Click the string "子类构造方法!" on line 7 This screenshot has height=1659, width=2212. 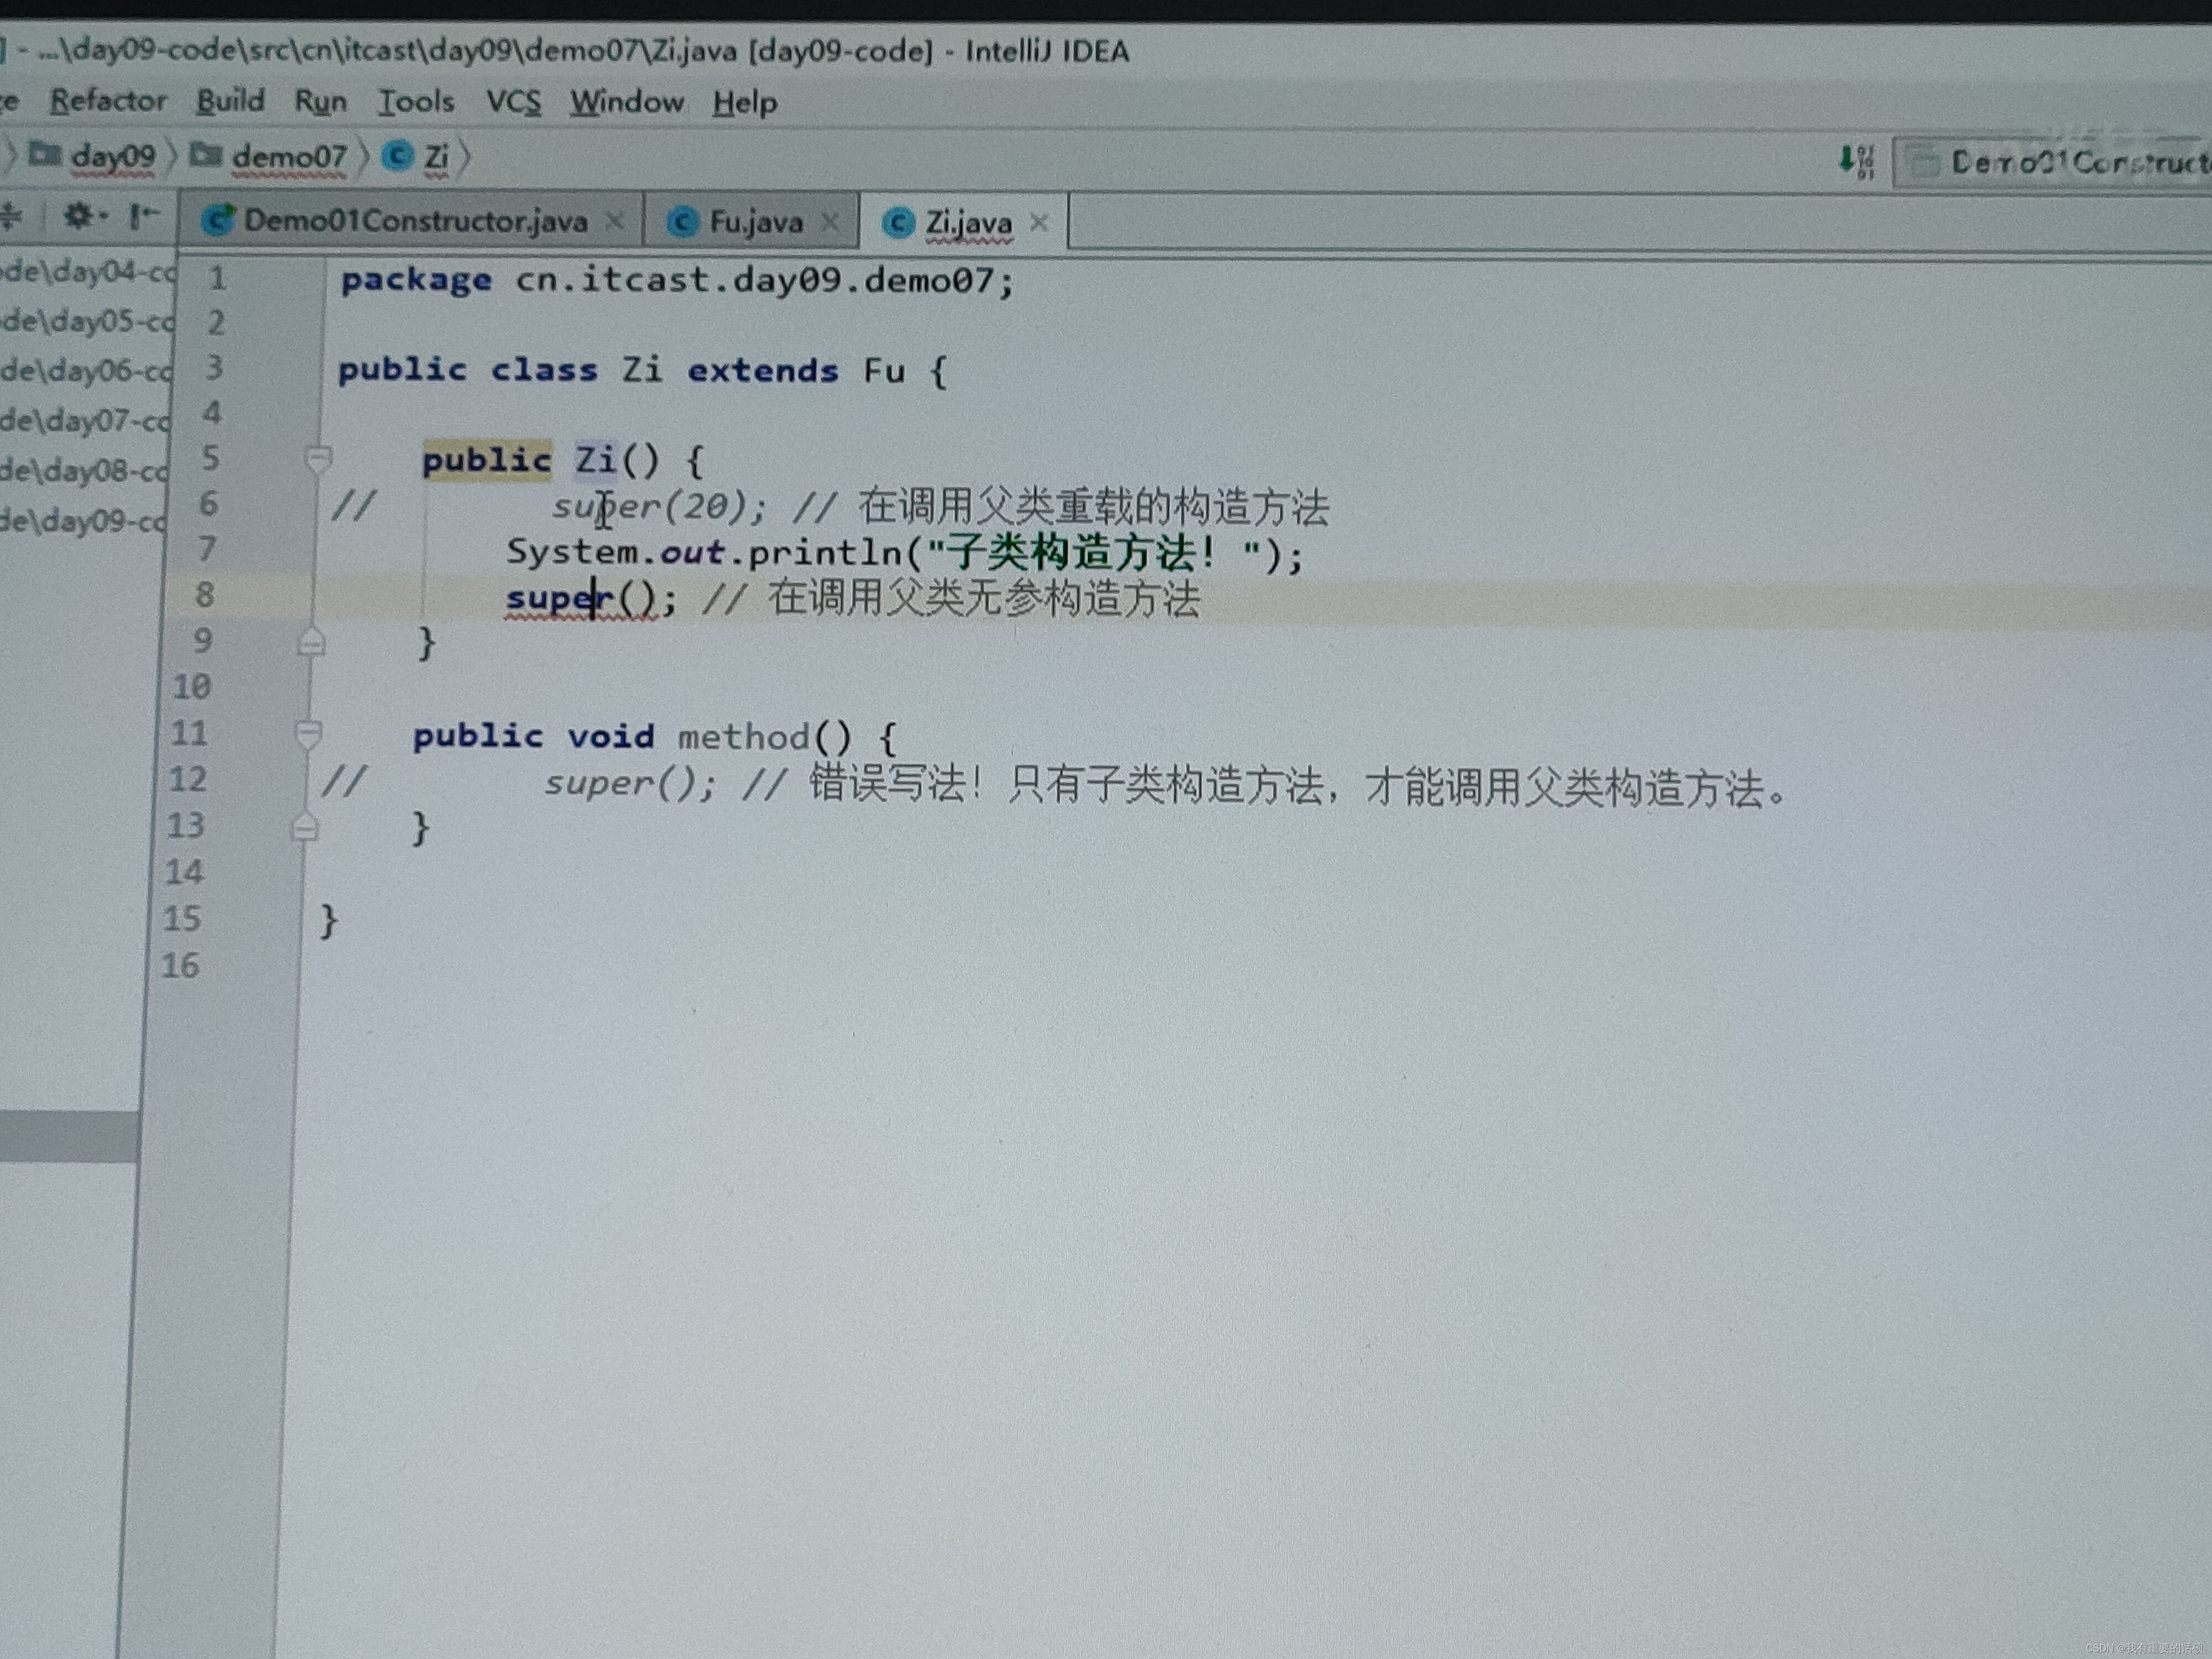[1094, 553]
